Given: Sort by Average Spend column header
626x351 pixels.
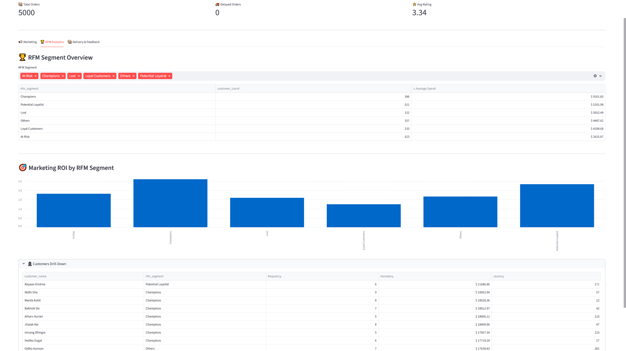Looking at the screenshot, I should coord(426,89).
